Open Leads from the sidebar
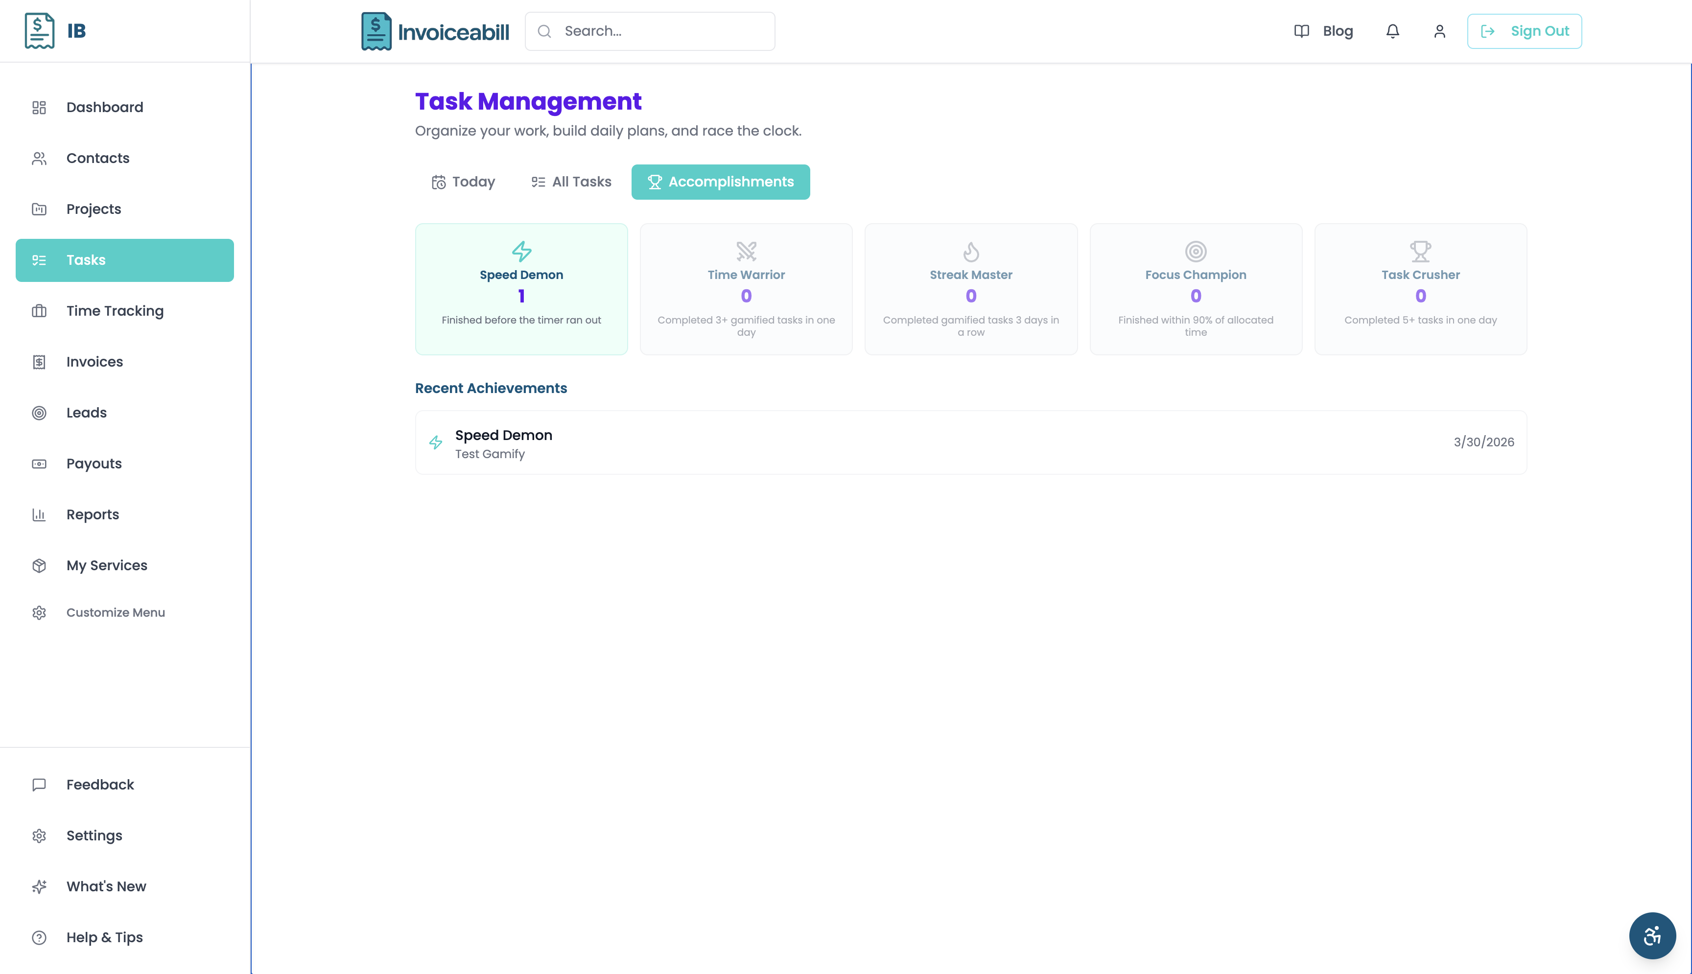 pos(86,413)
